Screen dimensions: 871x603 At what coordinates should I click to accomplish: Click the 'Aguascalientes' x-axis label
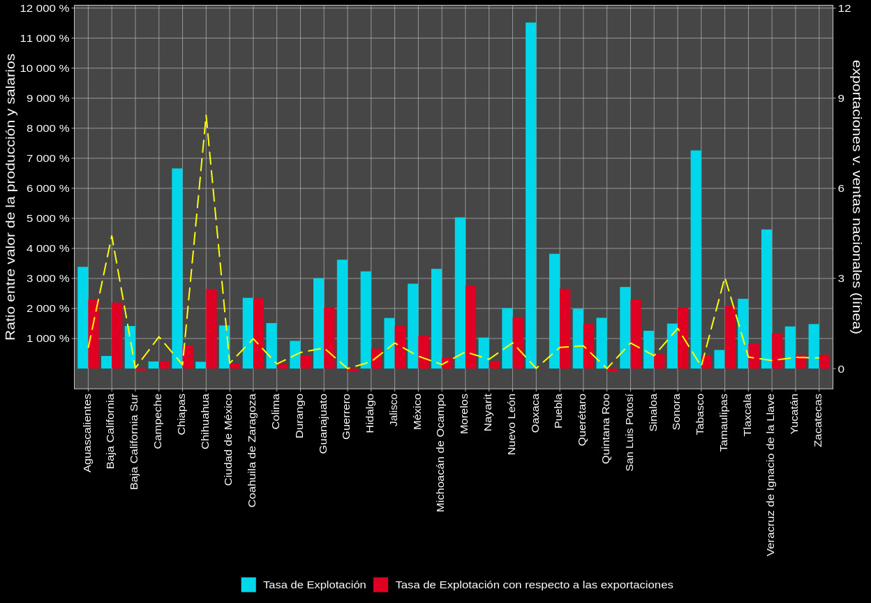click(87, 433)
